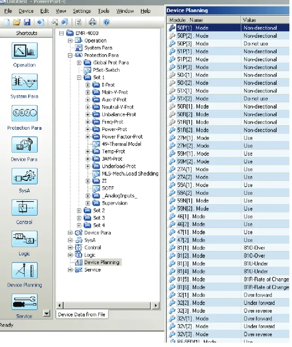Open the File menu

click(8, 11)
